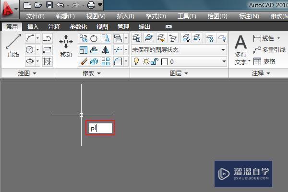The width and height of the screenshot is (288, 192).
Task: Redo the last undone action
Action: (75, 5)
